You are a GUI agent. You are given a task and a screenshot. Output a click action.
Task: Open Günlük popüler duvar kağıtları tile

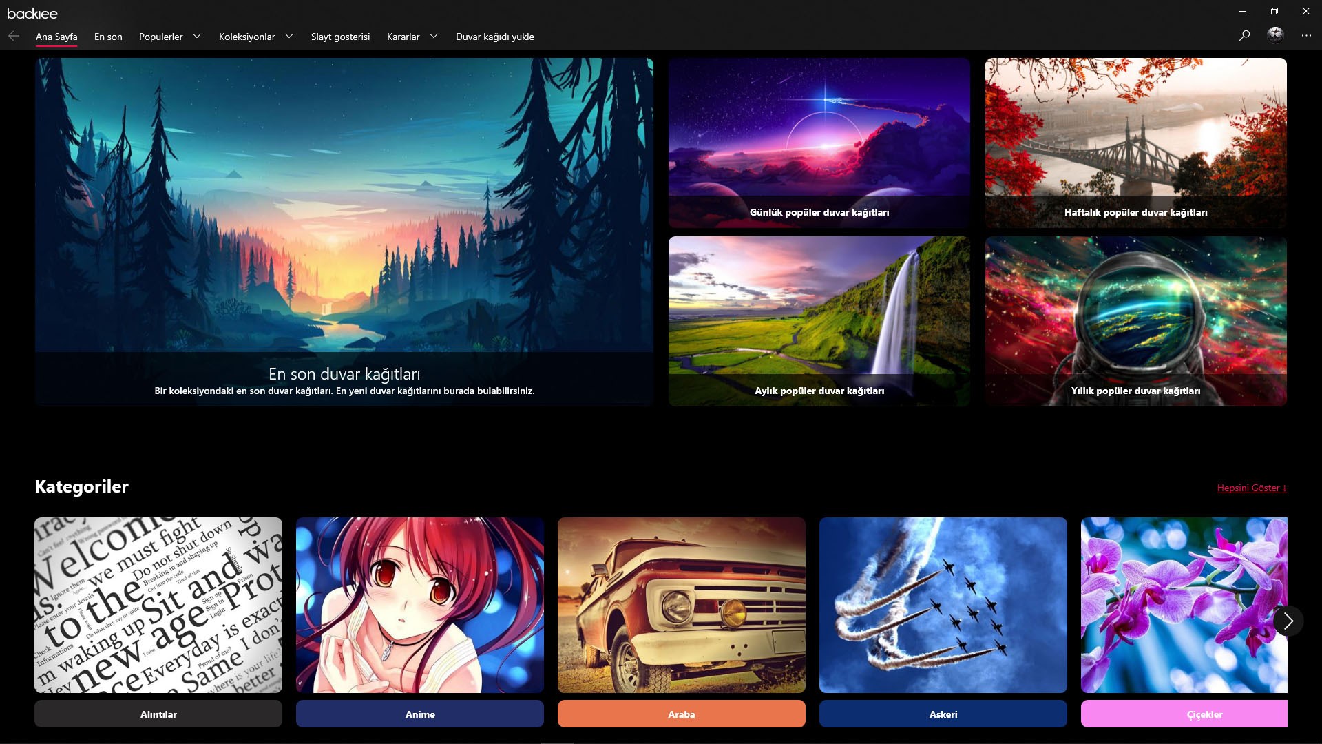pyautogui.click(x=819, y=143)
